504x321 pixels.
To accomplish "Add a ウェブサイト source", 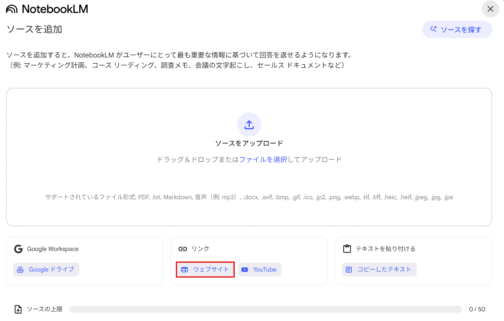I will pyautogui.click(x=205, y=269).
